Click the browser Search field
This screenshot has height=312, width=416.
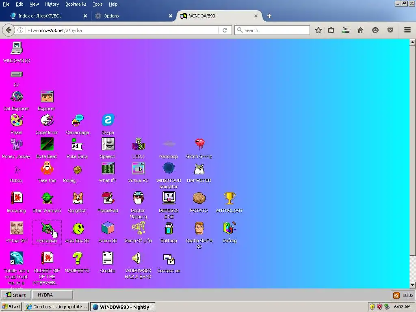point(272,30)
